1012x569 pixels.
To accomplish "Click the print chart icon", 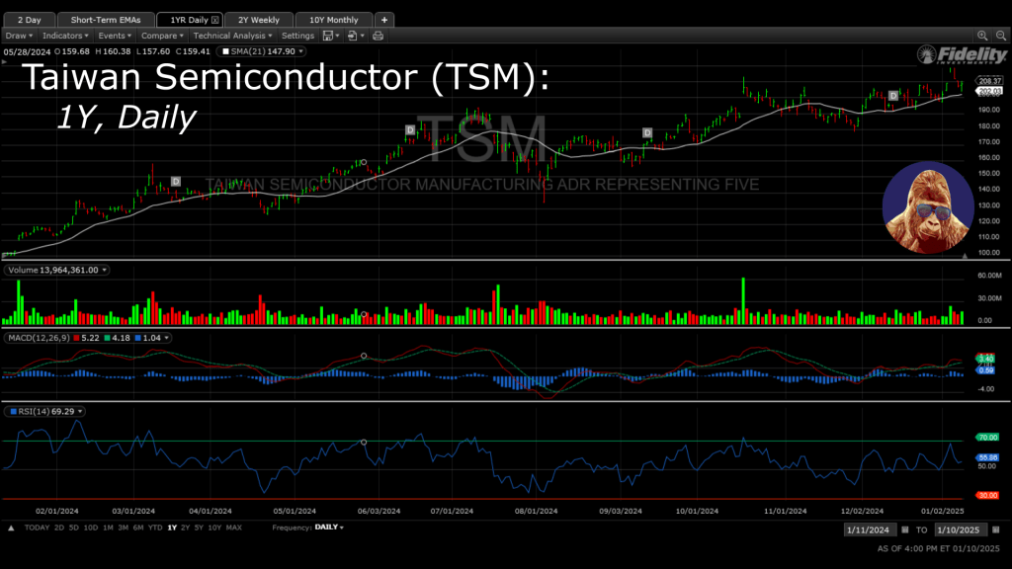I will [x=378, y=36].
